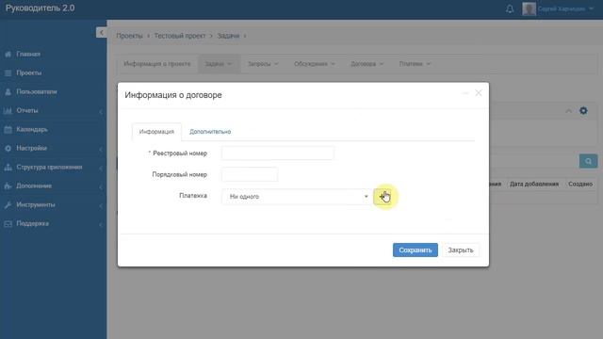Select the Информация tab in dialog

point(156,132)
